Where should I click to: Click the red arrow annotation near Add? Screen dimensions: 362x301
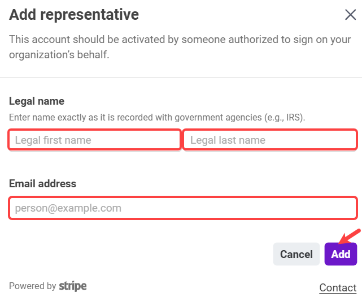point(350,236)
